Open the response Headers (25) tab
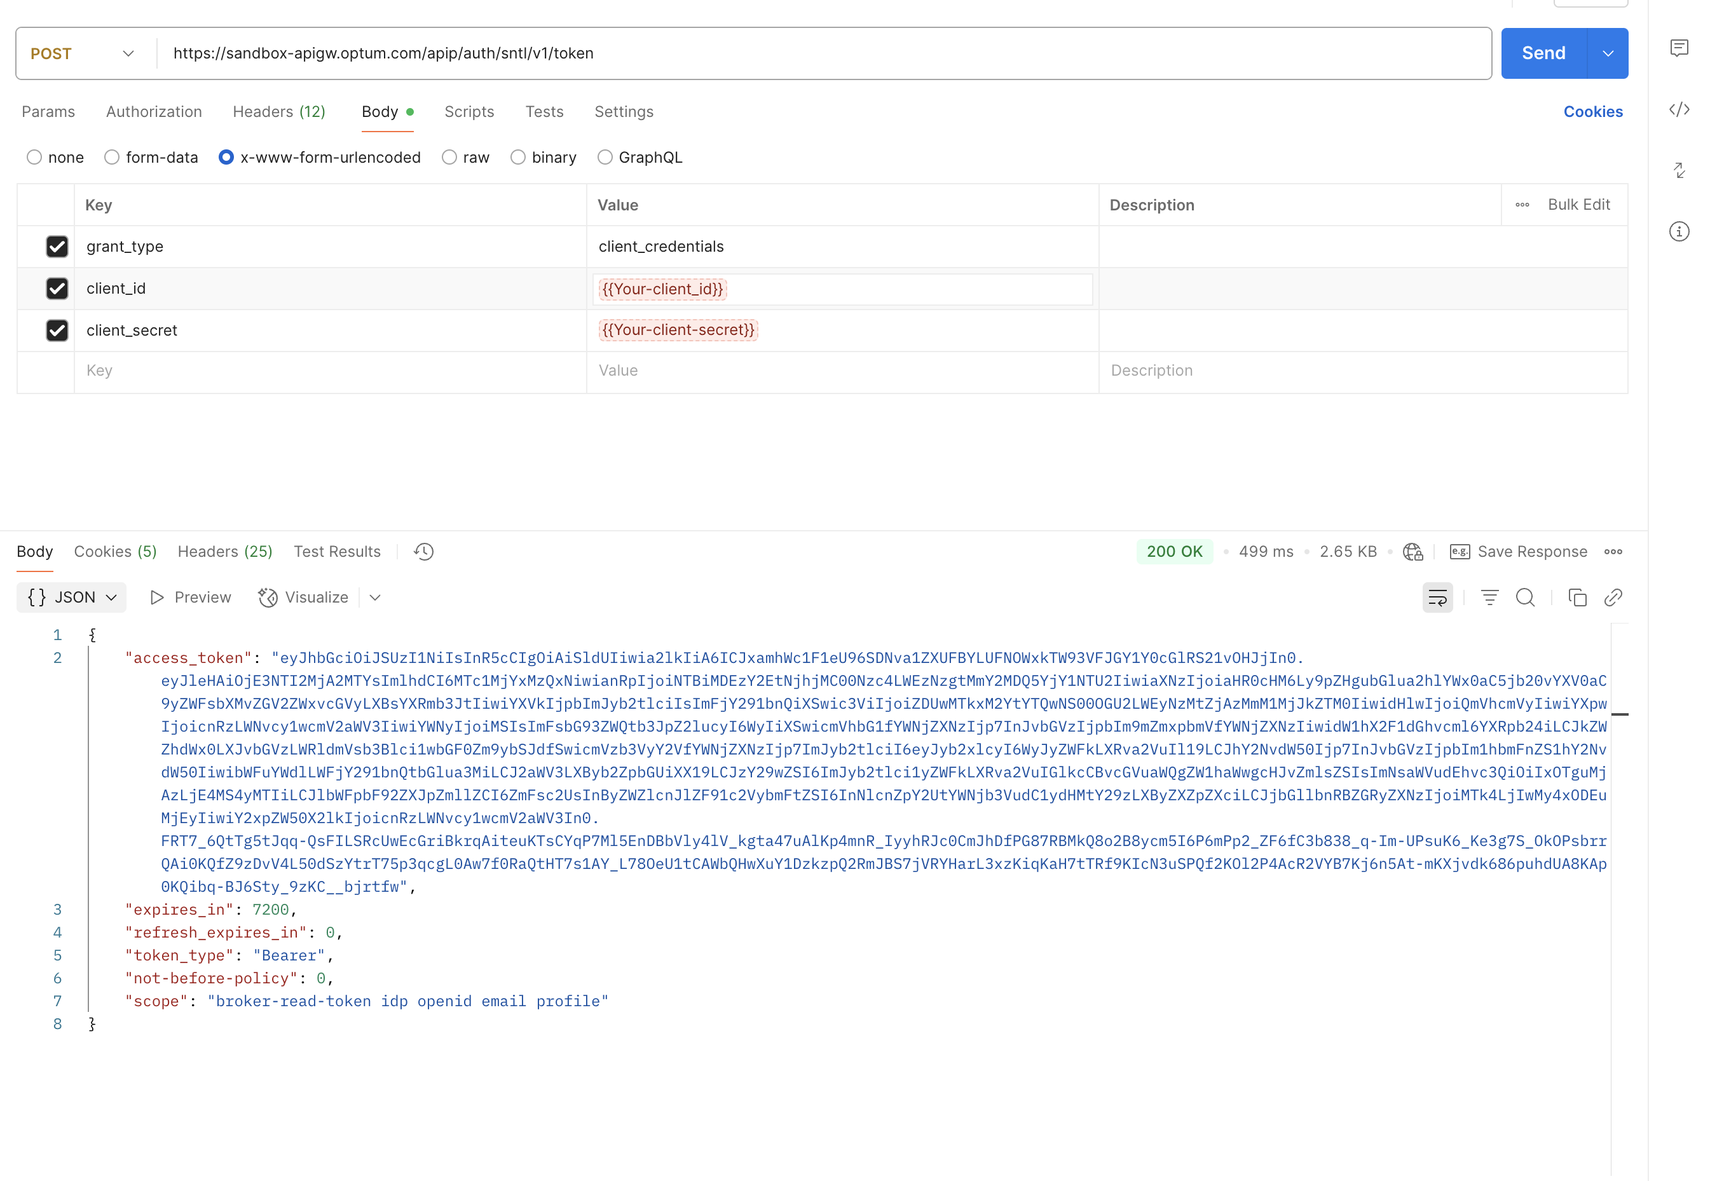Viewport: 1710px width, 1181px height. click(x=225, y=551)
